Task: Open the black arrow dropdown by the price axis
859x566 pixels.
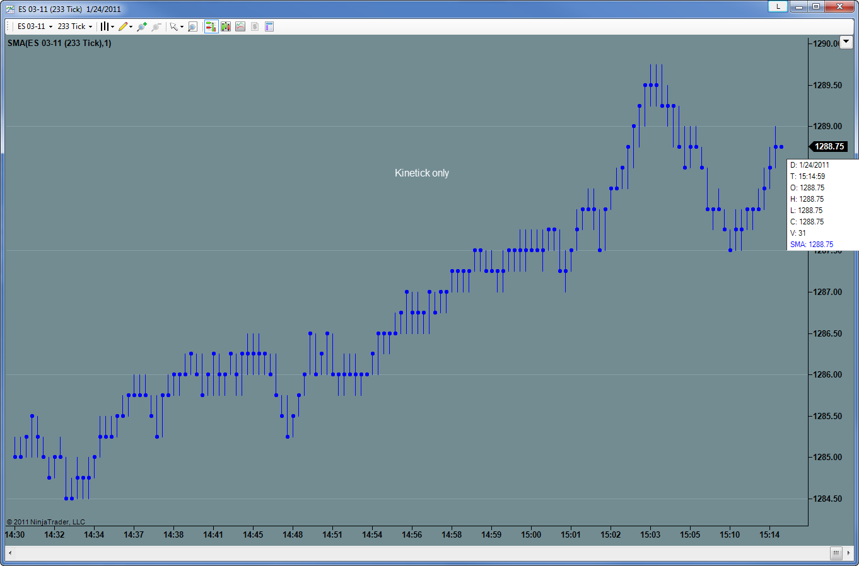Action: click(x=846, y=42)
